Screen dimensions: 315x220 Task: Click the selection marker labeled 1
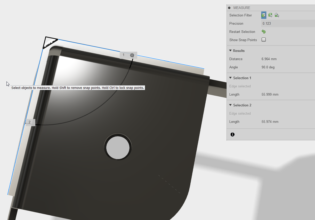[124, 55]
